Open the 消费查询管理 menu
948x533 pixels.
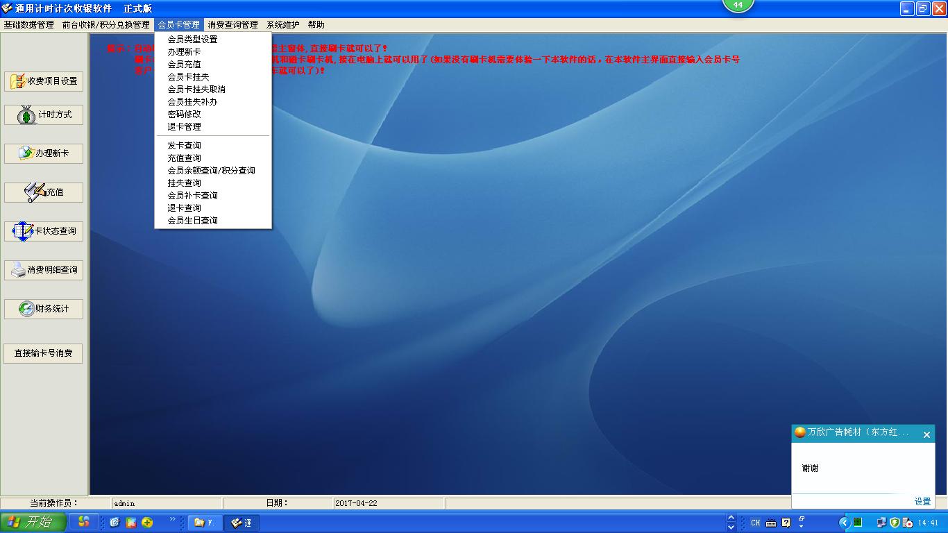pos(232,24)
